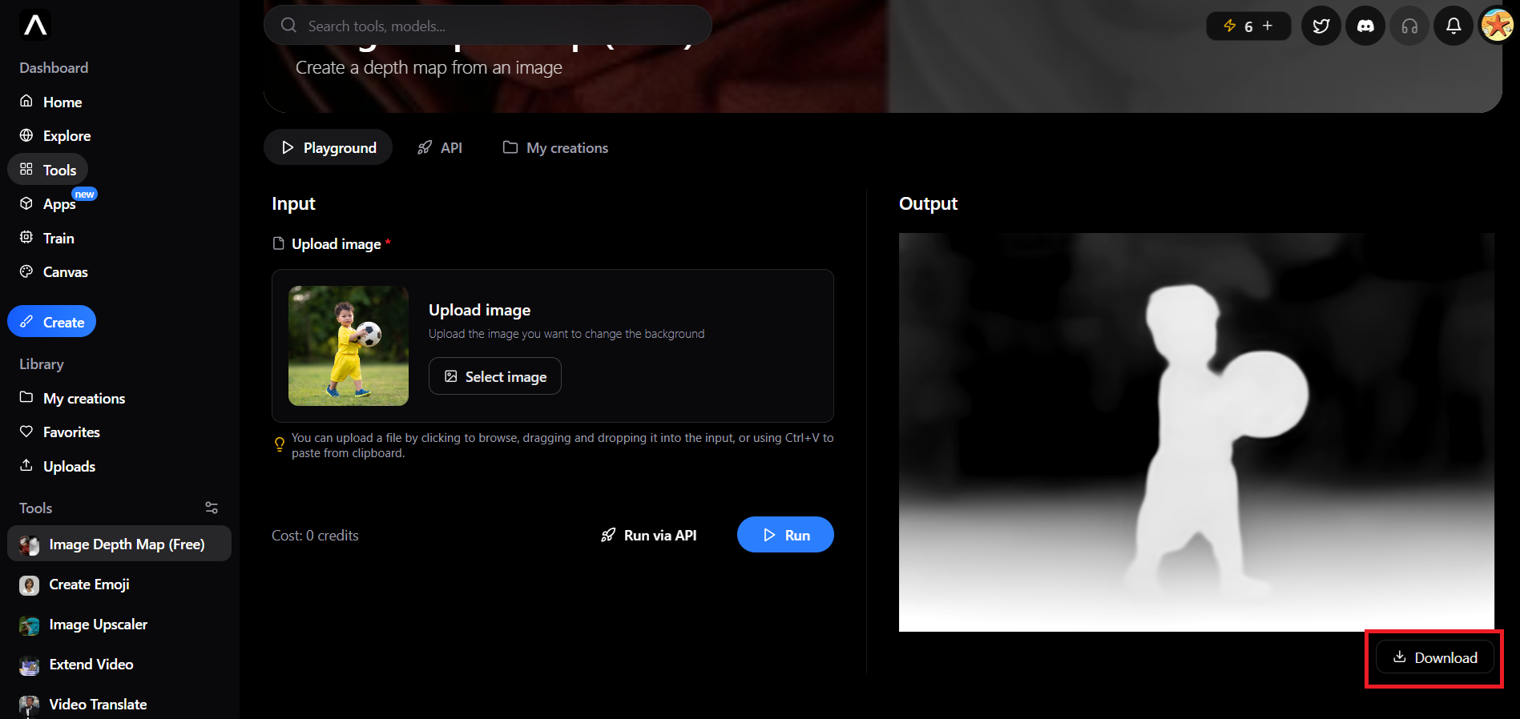This screenshot has height=719, width=1520.
Task: Open My creations in the Library
Action: pyautogui.click(x=72, y=398)
